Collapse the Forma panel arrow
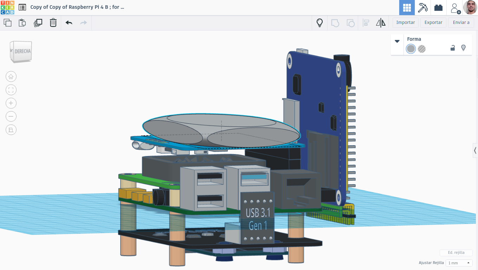 [397, 41]
